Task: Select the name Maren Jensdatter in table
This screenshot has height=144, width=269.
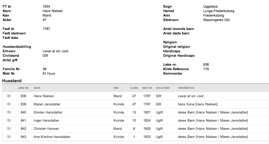Action: tap(47, 104)
